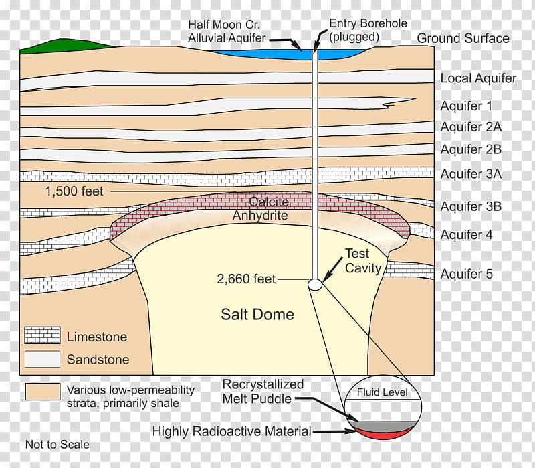Click the 'Aquifer 3A' label

(x=471, y=174)
